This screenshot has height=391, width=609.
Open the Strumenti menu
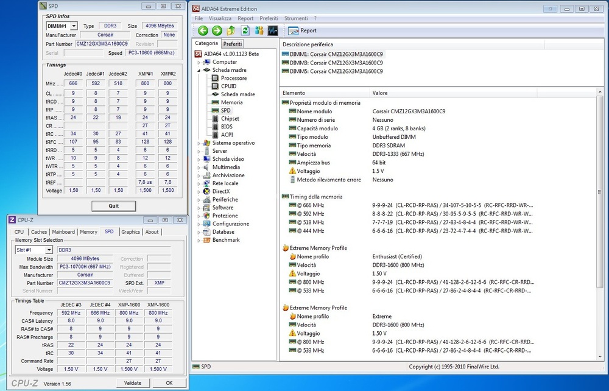pos(296,18)
